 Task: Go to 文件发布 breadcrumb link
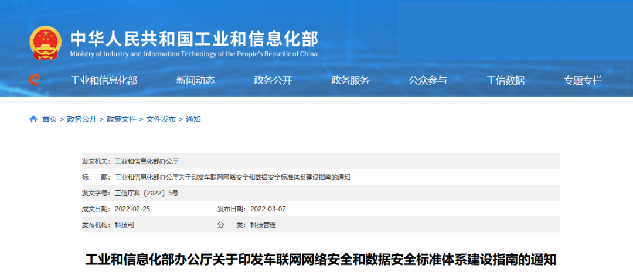point(161,119)
